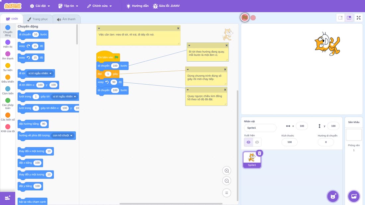Switch to the Âm thanh tab
The width and height of the screenshot is (365, 205).
66,19
